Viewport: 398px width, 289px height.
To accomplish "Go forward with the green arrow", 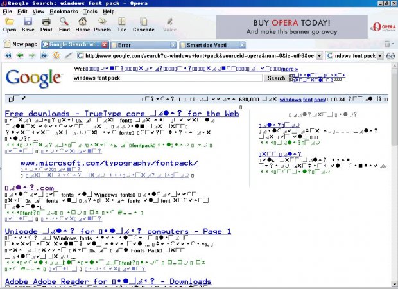I will [x=32, y=55].
